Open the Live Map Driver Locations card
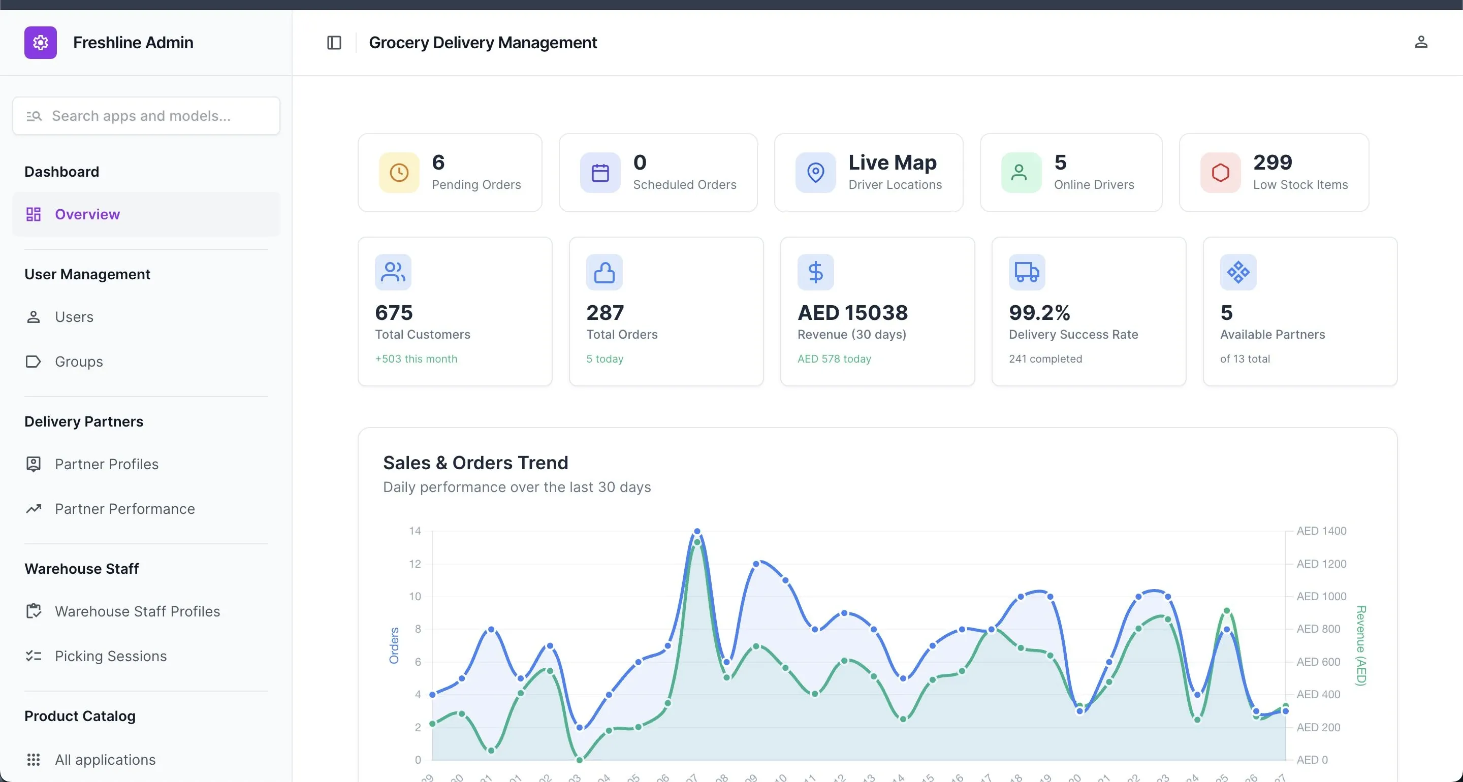This screenshot has width=1463, height=782. tap(868, 173)
